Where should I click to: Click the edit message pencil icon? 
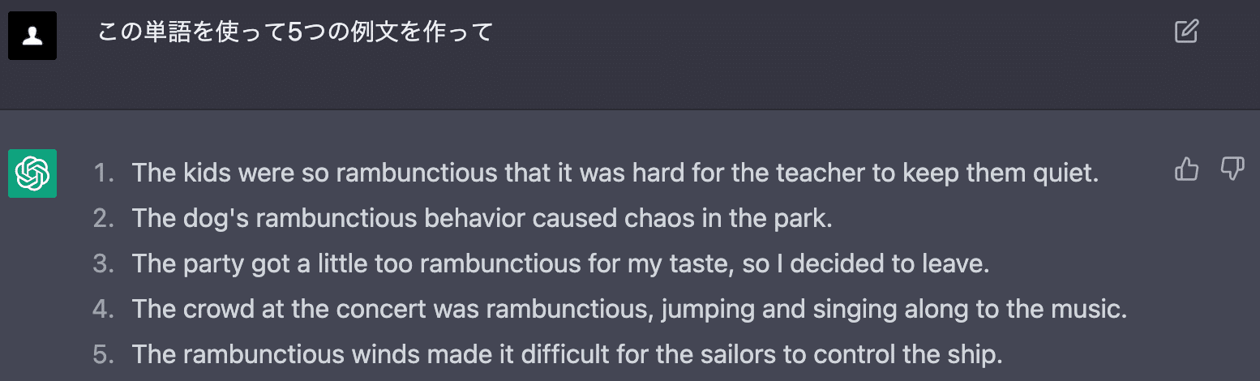coord(1186,32)
